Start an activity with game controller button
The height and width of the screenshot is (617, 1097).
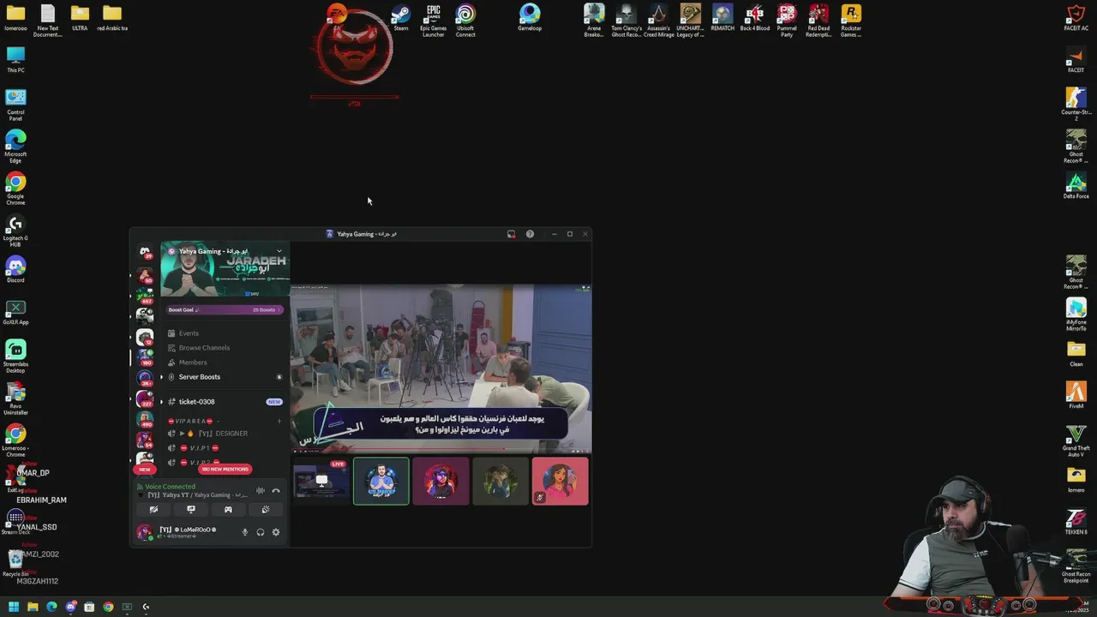pos(228,509)
